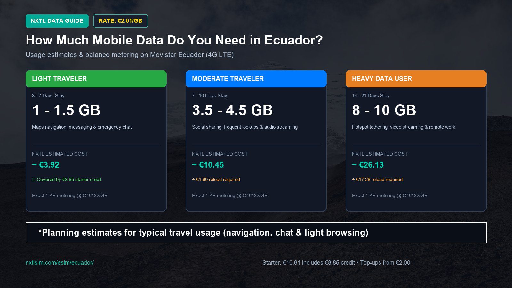Click NXTL ESTIMATED COST label in Moderate Traveler card
Image resolution: width=512 pixels, height=288 pixels.
[220, 154]
